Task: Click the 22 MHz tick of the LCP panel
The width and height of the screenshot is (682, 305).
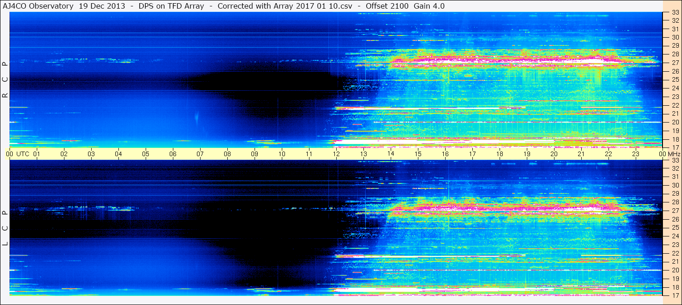Action: coord(675,253)
